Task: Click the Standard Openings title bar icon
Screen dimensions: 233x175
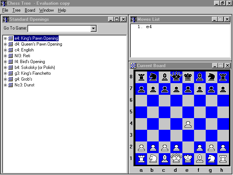Action: click(x=5, y=19)
